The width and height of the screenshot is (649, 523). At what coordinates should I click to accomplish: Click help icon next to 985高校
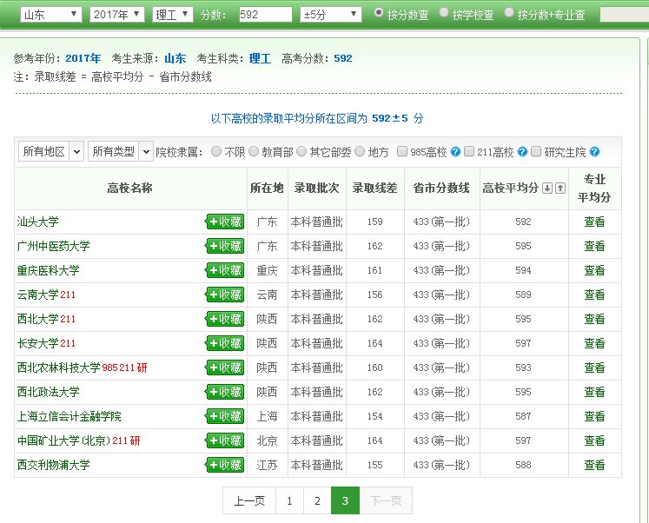[455, 152]
